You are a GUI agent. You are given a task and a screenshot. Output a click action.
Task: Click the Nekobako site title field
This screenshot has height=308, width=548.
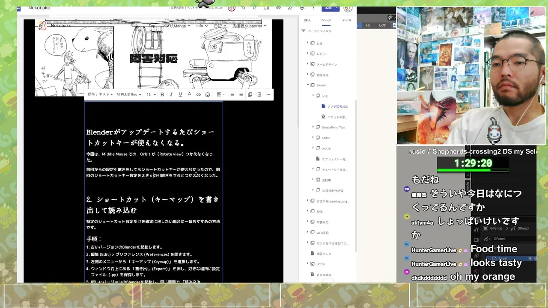click(x=39, y=8)
